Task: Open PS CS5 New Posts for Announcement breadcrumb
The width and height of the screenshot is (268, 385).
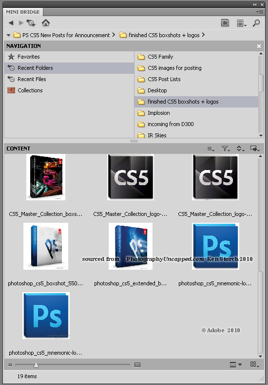Action: (61, 35)
